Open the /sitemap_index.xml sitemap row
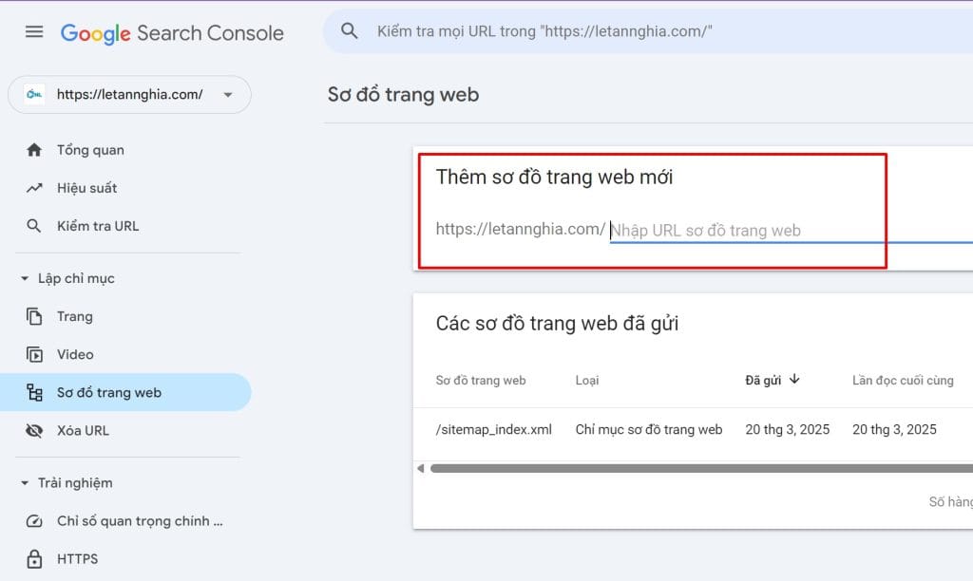Viewport: 973px width, 581px height. click(494, 429)
